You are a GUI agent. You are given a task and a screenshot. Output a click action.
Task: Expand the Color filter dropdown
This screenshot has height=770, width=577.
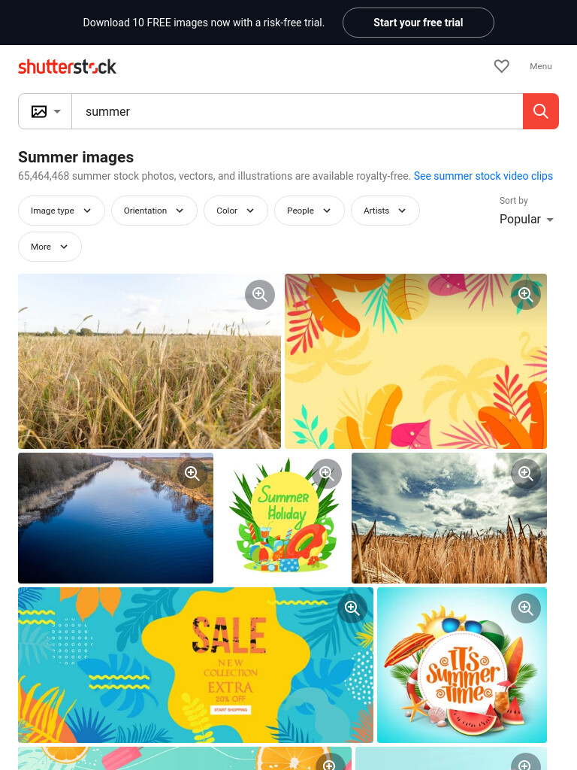(x=235, y=211)
